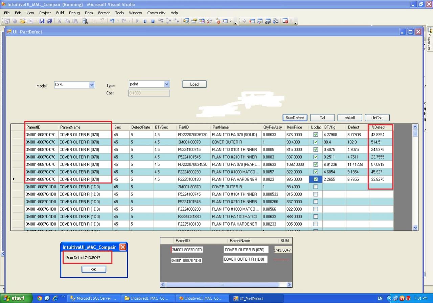Open the Community menu

pos(156,13)
